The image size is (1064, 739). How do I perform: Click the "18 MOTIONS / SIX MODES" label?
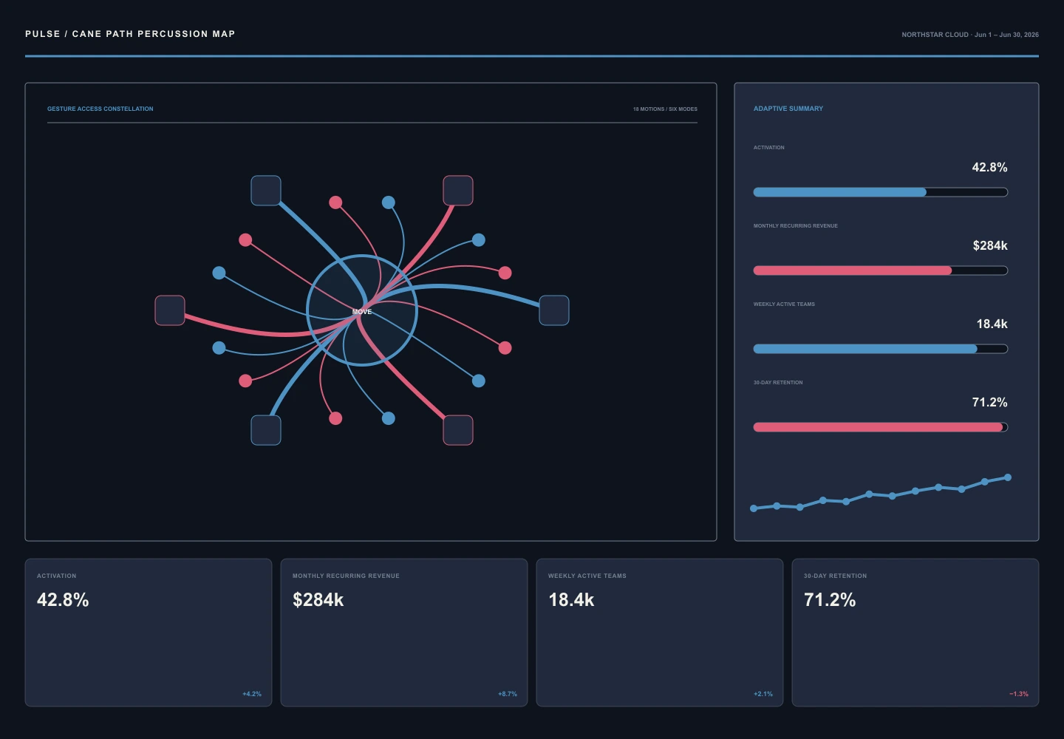click(x=665, y=109)
